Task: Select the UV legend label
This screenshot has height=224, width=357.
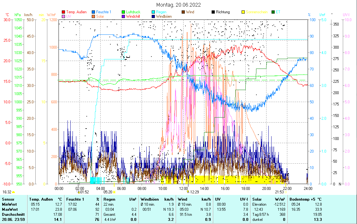Action: tap(68, 16)
